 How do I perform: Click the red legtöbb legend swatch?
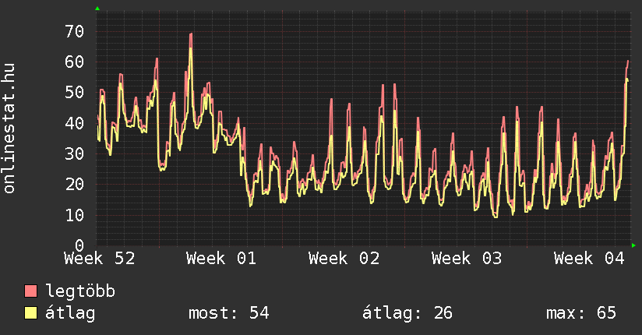31,292
